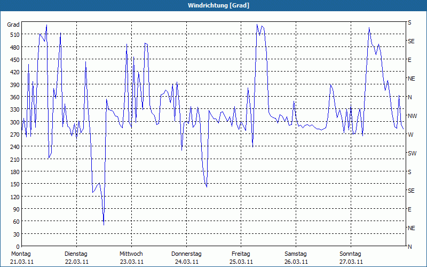Click the N compass label level with 360
This screenshot has width=427, height=267.
409,97
